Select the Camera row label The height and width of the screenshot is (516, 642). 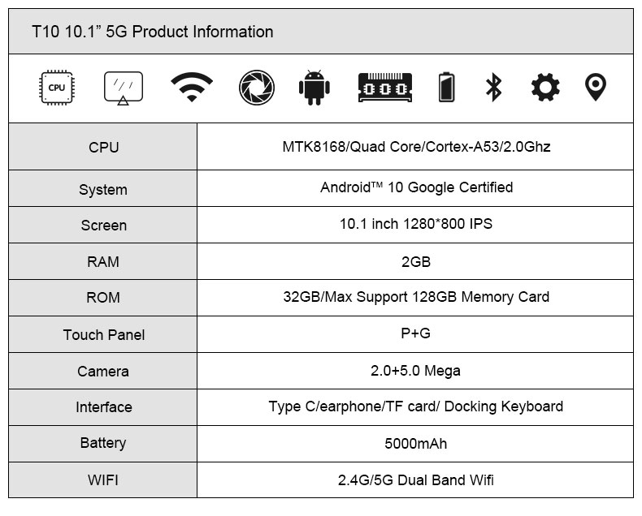pyautogui.click(x=103, y=372)
